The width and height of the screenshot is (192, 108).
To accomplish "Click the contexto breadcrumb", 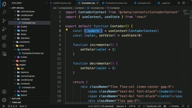I will [79, 8].
